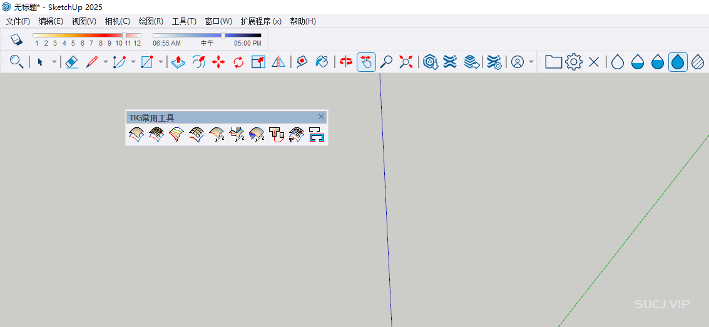
Task: Select the Rectangle shape tool
Action: coord(147,62)
